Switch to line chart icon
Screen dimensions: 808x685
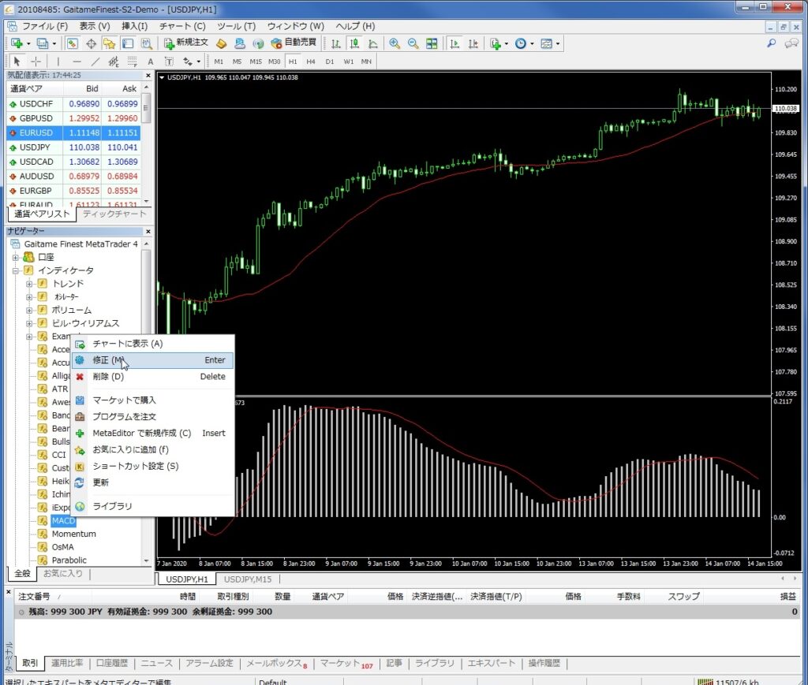tap(373, 43)
